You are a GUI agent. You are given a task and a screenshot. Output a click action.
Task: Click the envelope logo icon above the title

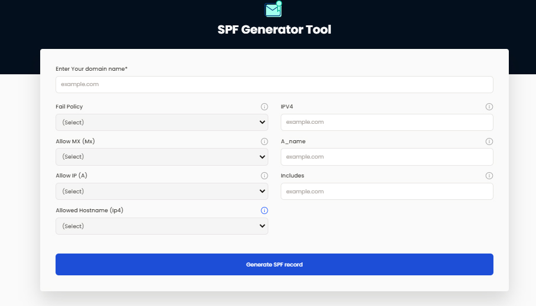[274, 9]
